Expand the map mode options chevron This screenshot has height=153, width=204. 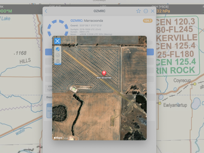coord(57,64)
